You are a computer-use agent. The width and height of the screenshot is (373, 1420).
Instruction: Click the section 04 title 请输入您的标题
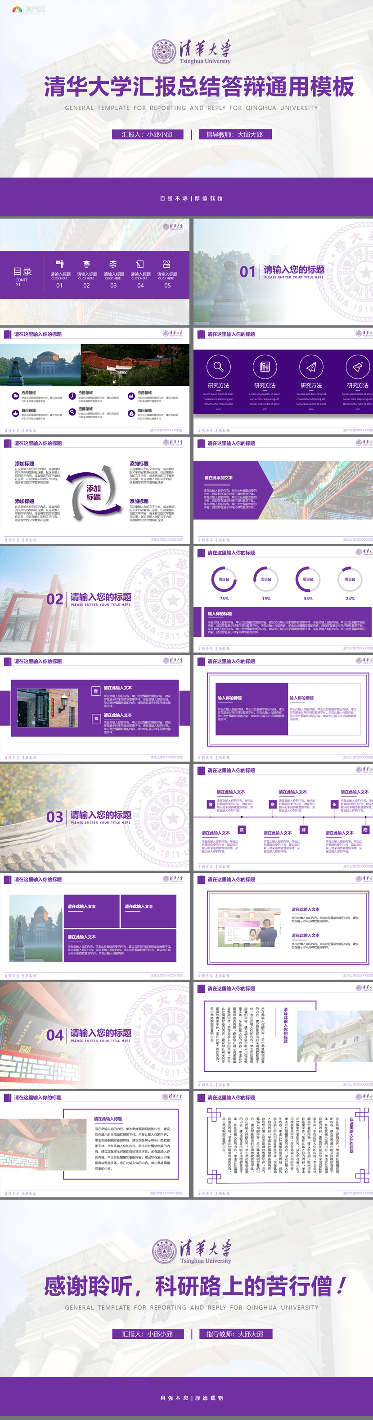(101, 1032)
